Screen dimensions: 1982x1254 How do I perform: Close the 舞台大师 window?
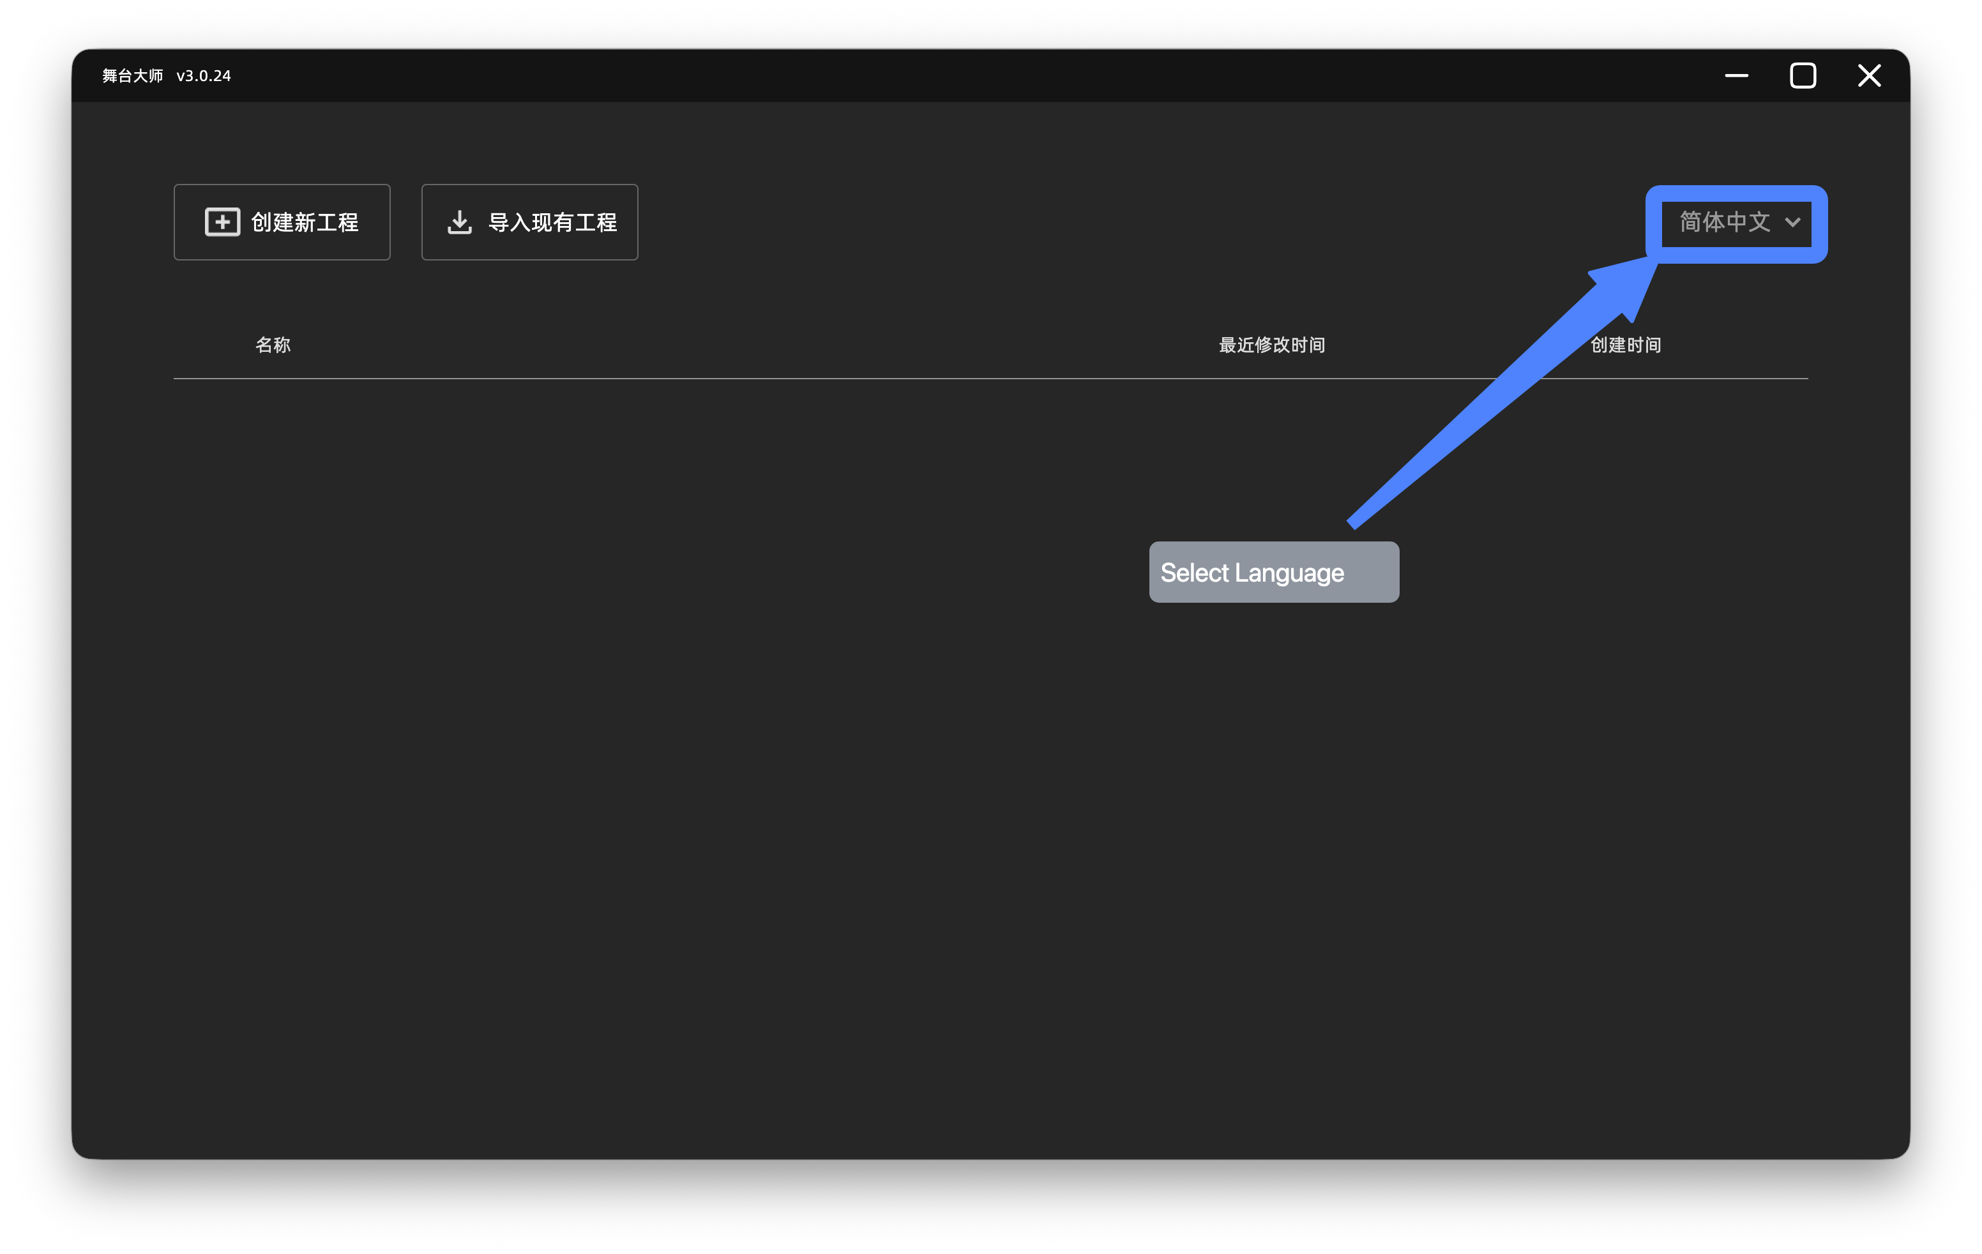(x=1869, y=76)
